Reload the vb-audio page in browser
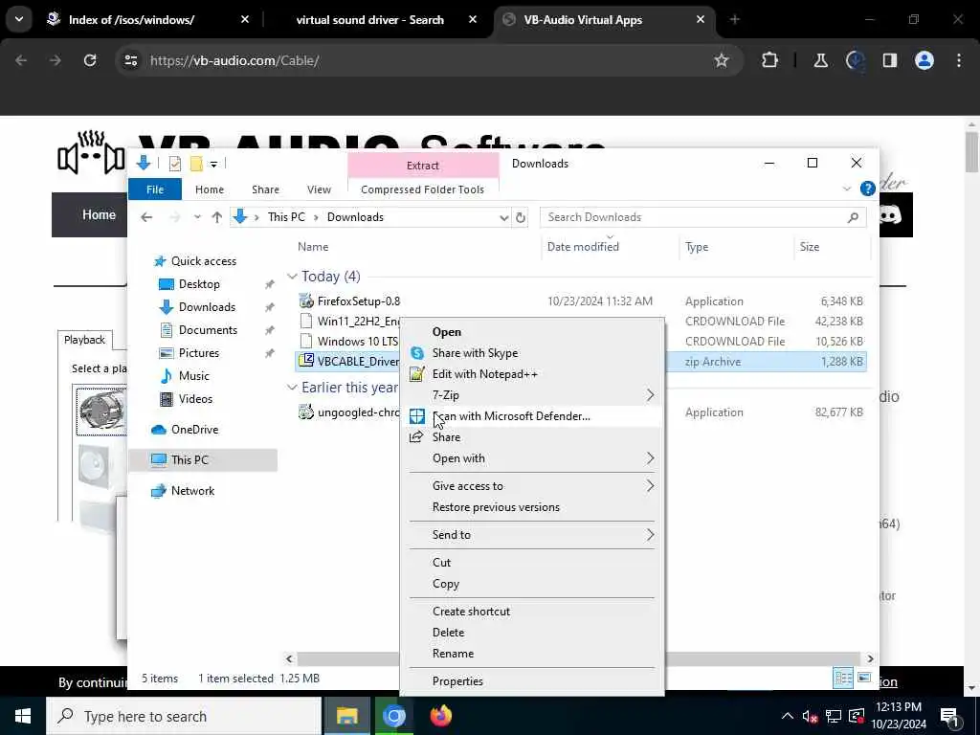Image resolution: width=980 pixels, height=735 pixels. [x=90, y=60]
